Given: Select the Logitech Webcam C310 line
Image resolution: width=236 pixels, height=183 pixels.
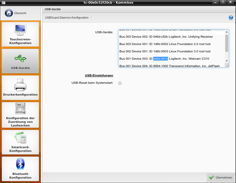Looking at the screenshot, I should pyautogui.click(x=164, y=59).
